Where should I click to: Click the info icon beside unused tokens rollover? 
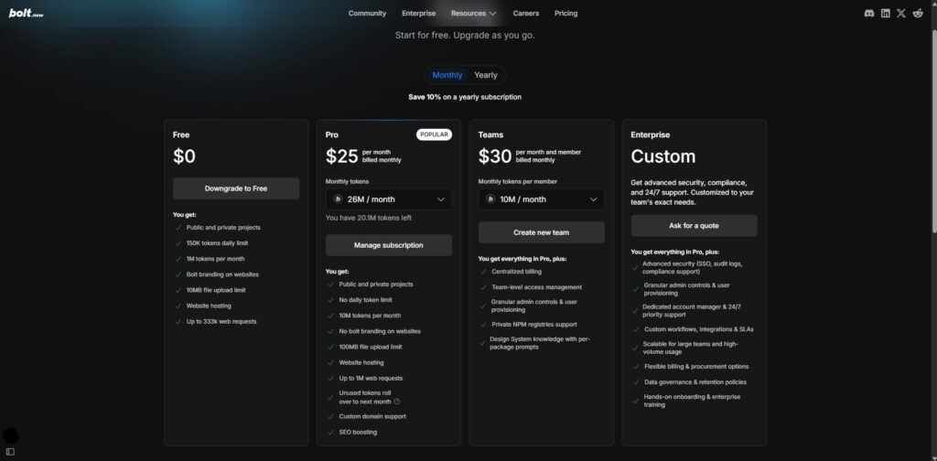pos(397,402)
